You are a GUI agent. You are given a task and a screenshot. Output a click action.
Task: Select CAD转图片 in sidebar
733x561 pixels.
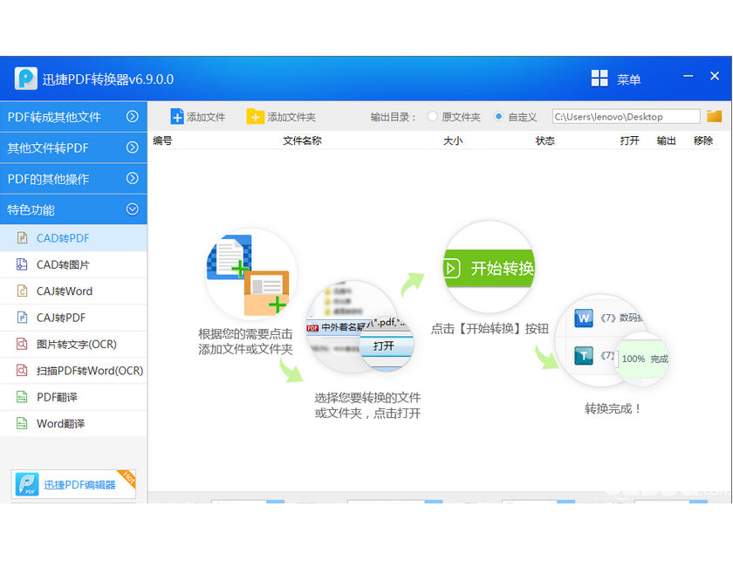[73, 264]
